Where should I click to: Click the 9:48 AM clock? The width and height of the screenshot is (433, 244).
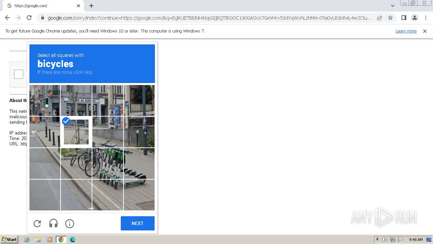pyautogui.click(x=416, y=240)
